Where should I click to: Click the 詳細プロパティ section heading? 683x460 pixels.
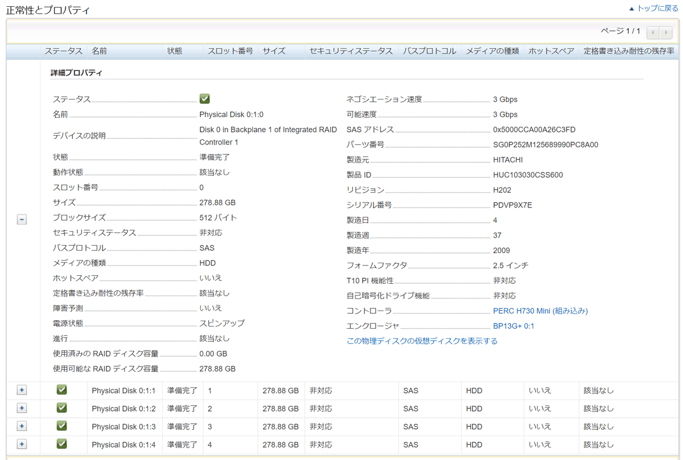point(76,73)
